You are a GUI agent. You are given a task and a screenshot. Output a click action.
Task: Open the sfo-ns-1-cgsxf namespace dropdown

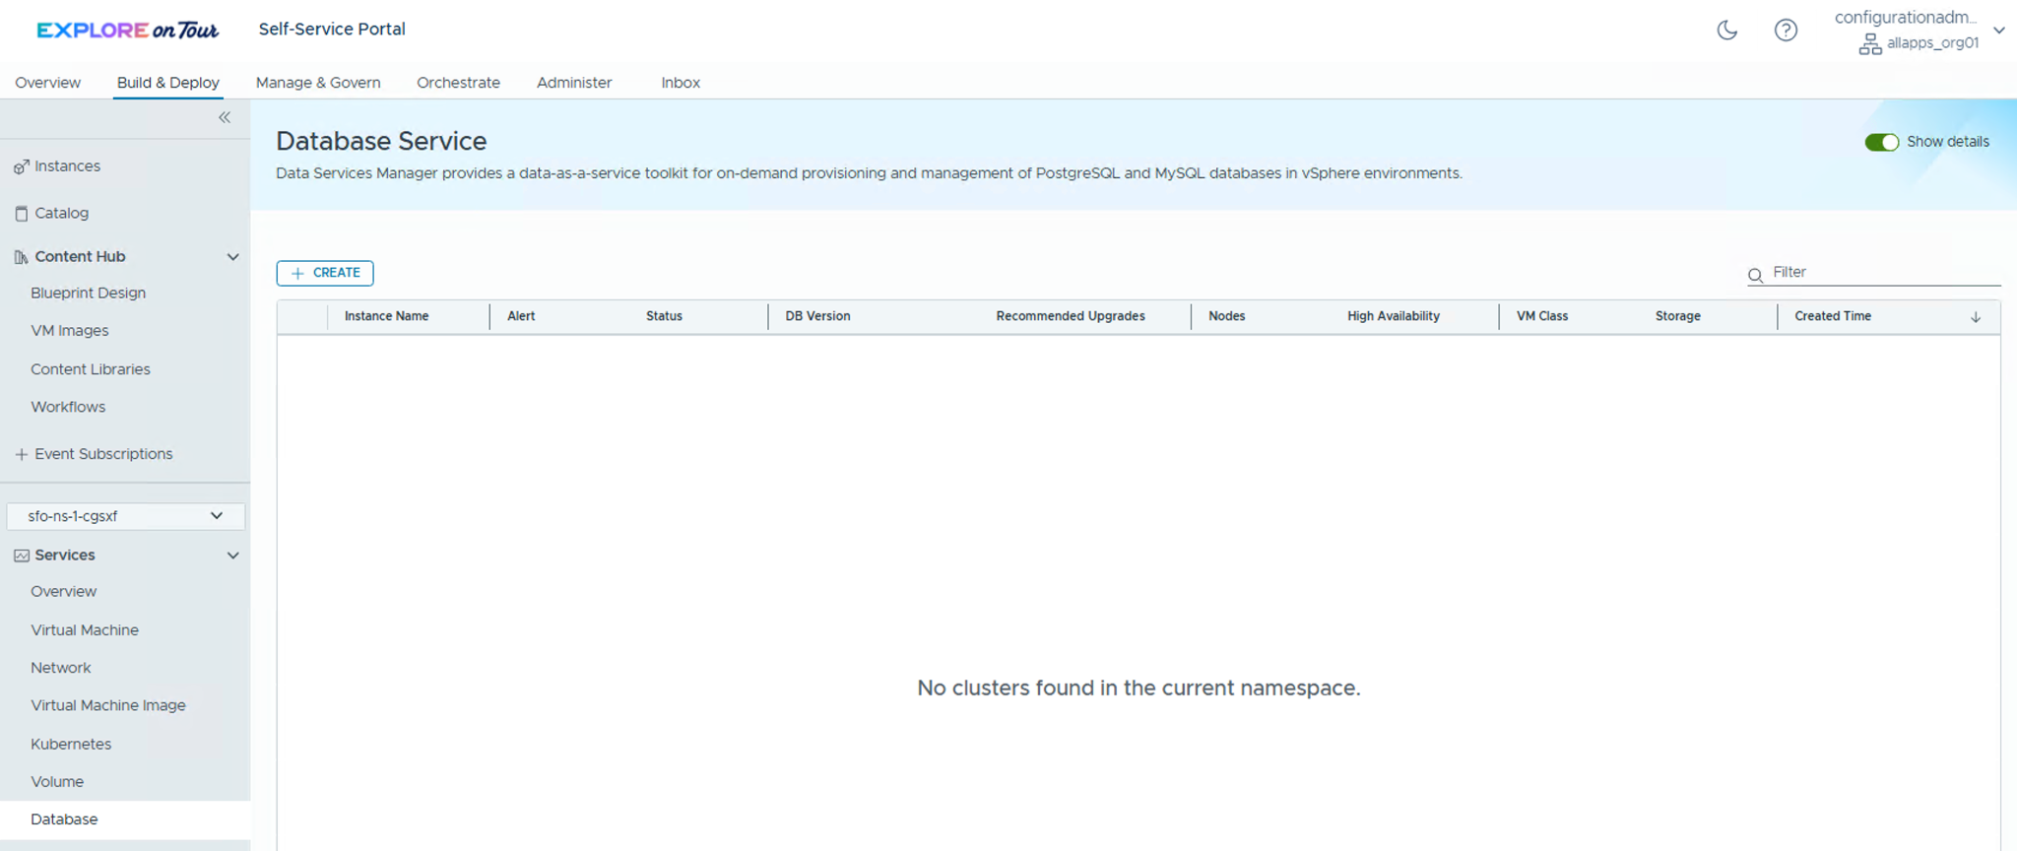(125, 516)
